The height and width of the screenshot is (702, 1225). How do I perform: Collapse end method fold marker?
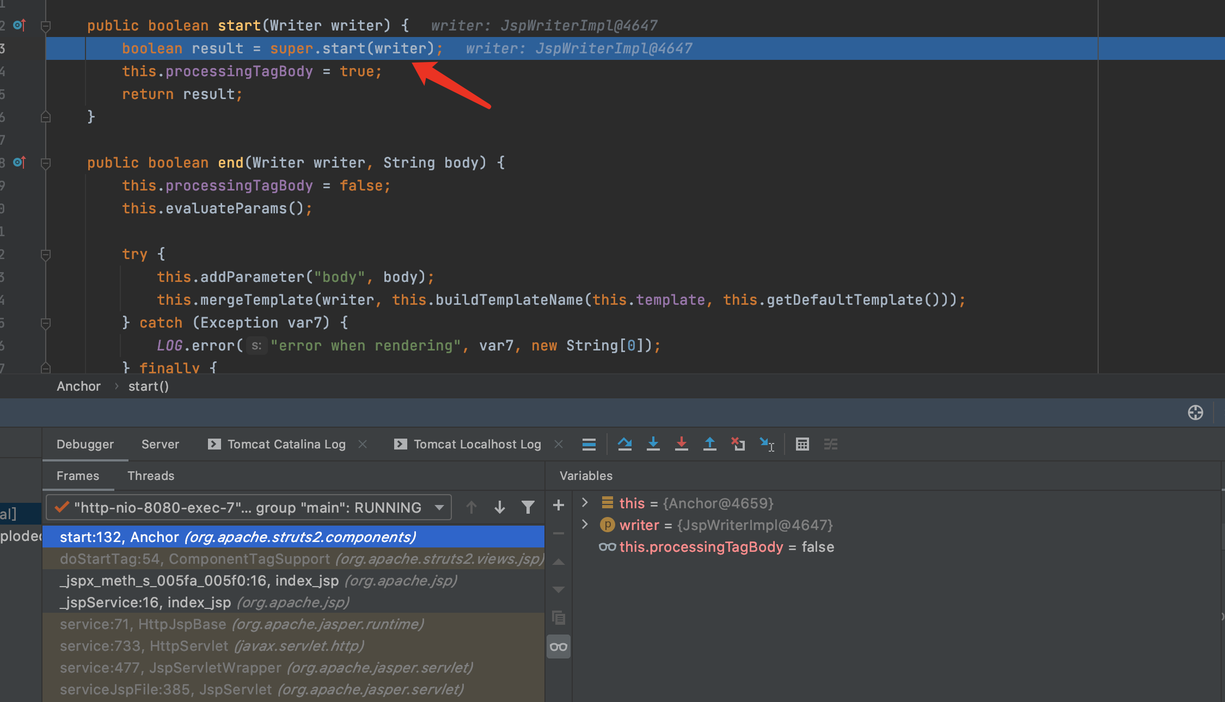tap(46, 163)
